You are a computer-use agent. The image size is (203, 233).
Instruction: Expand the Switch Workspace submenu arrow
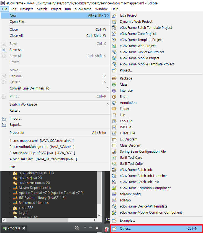tap(108, 104)
